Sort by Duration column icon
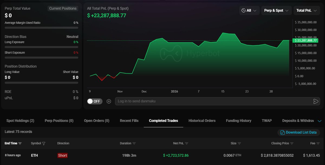Image resolution: width=325 pixels, height=165 pixels. pos(134,143)
